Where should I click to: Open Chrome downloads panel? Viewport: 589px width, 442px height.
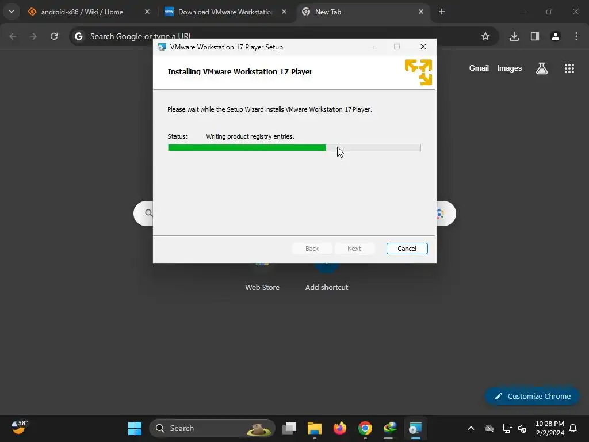[514, 36]
